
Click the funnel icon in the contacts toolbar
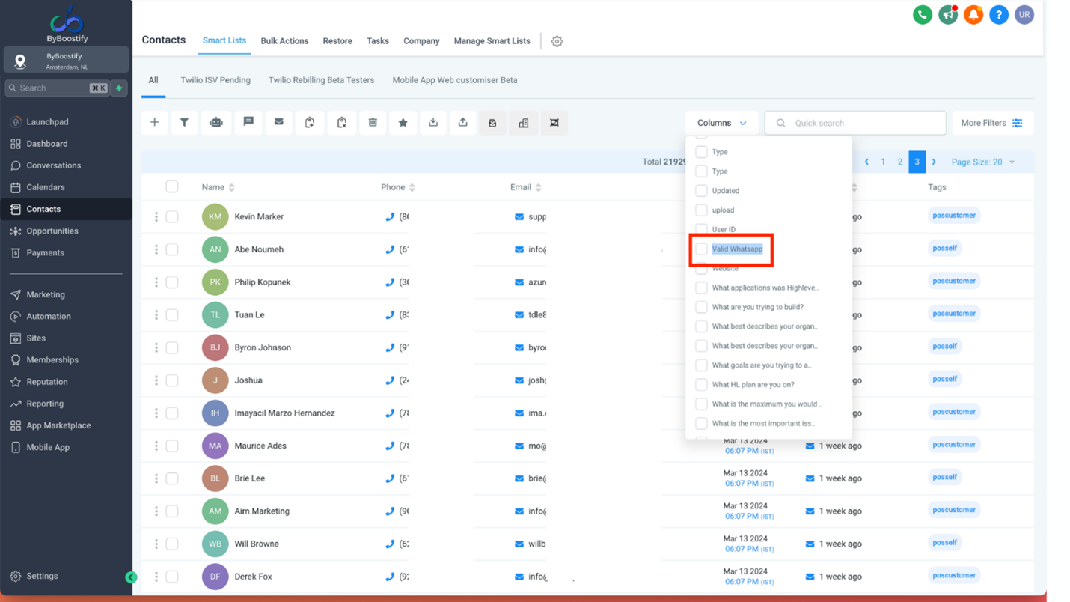click(x=184, y=123)
